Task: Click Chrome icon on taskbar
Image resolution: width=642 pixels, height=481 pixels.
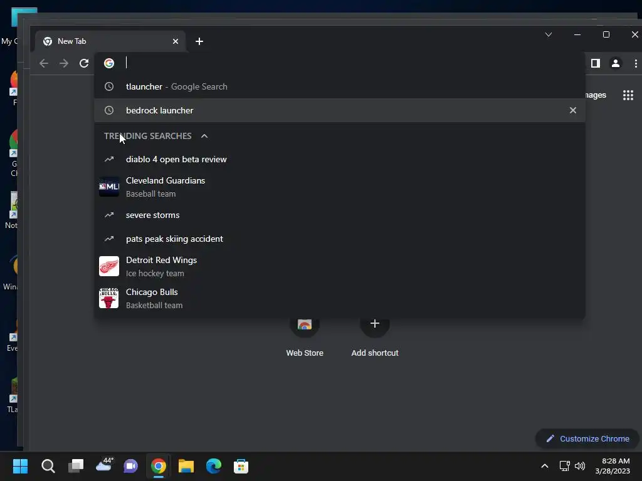Action: pos(159,466)
